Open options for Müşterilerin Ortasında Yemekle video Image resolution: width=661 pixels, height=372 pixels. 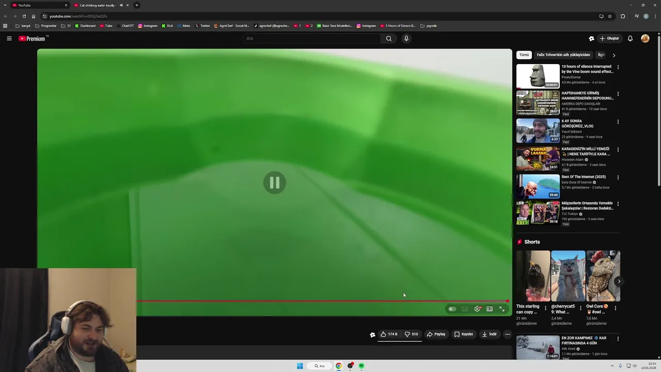(x=618, y=204)
